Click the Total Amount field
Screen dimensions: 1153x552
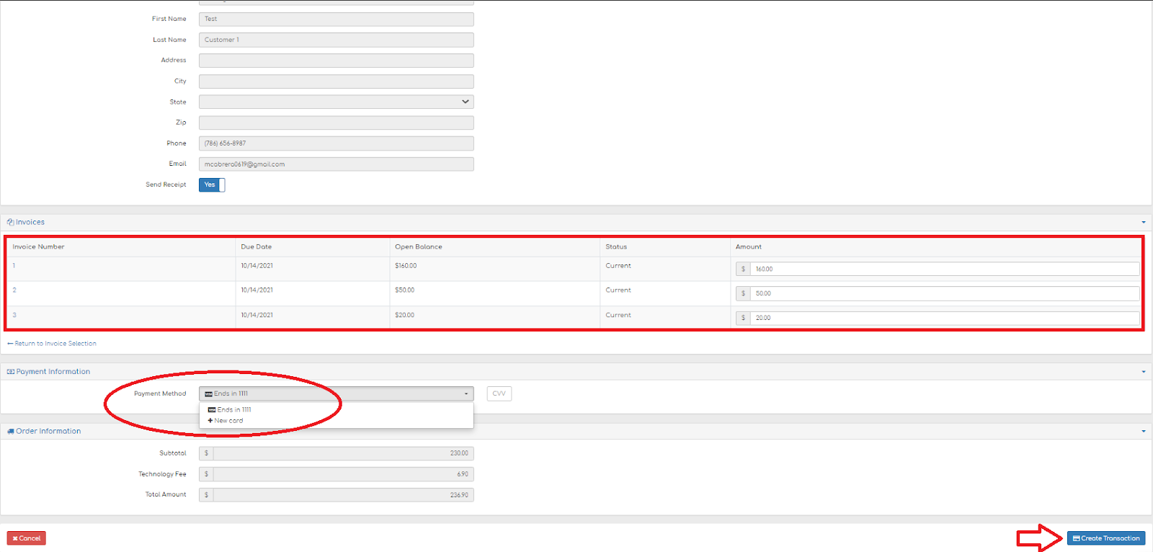pos(343,495)
